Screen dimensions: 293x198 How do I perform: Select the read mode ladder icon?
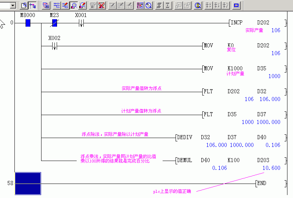(x=56, y=6)
